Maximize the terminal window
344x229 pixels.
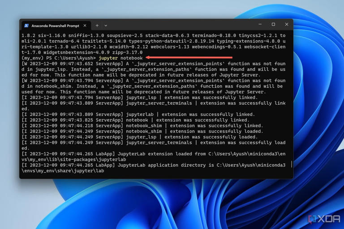[273, 24]
